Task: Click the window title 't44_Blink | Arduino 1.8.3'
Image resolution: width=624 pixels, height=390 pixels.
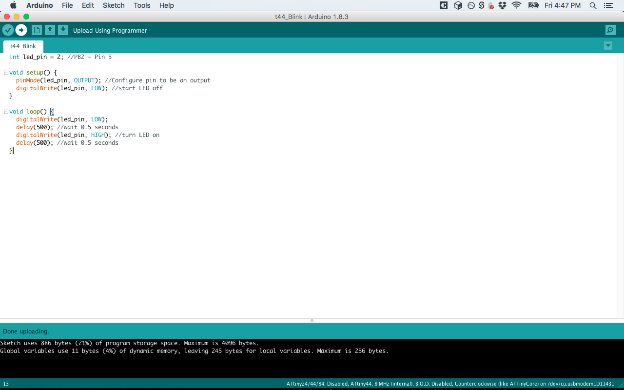Action: (312, 17)
